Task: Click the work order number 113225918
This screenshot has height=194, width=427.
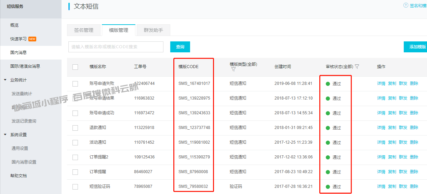Action: (144, 128)
